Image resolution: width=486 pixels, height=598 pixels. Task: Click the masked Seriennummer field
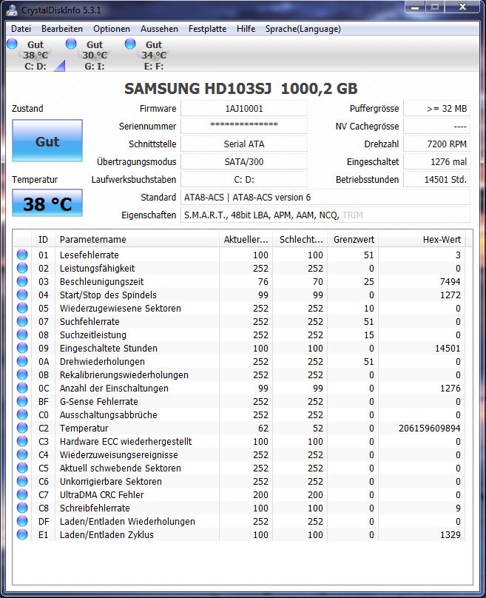tap(244, 127)
